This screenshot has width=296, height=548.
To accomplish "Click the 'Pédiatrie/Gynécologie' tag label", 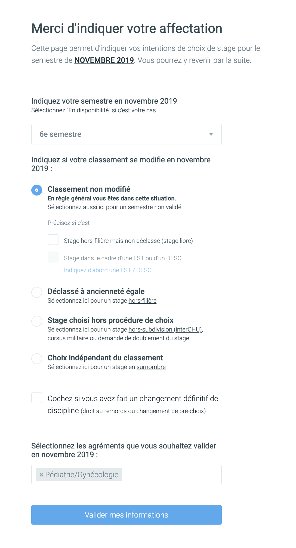I will [x=82, y=475].
